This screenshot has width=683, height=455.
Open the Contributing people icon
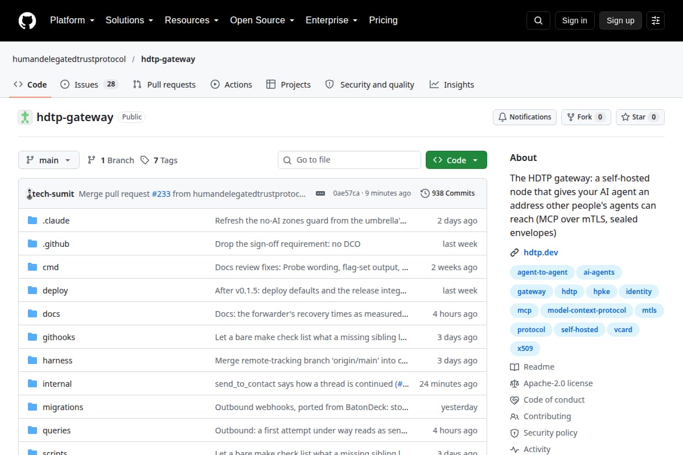(515, 417)
